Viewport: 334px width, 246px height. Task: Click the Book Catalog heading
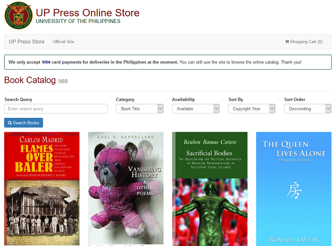coord(30,80)
